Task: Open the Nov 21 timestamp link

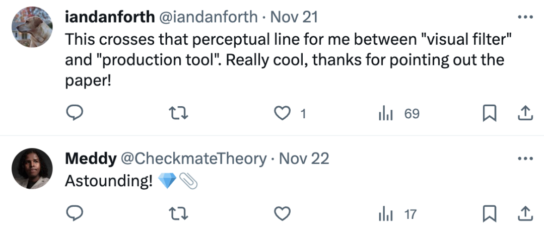Action: [x=294, y=17]
